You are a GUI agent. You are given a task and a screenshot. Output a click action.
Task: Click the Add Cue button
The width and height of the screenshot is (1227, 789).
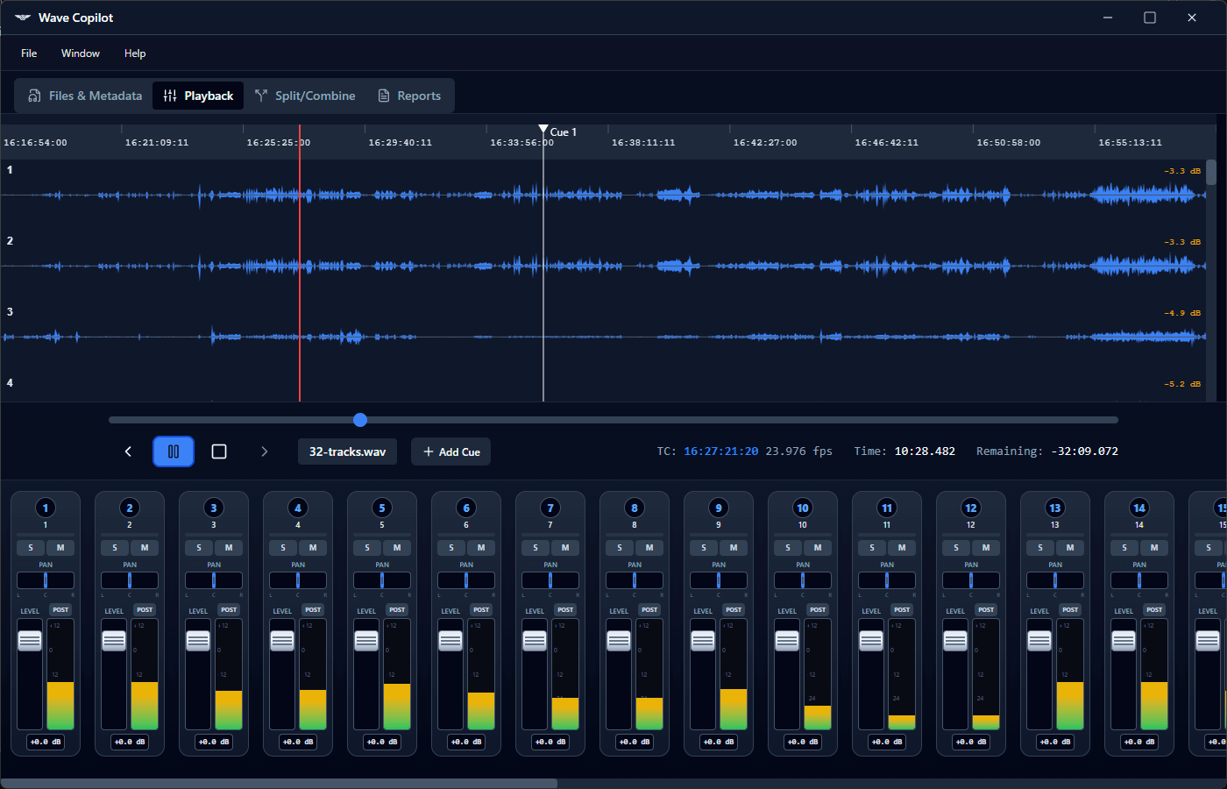pos(451,451)
